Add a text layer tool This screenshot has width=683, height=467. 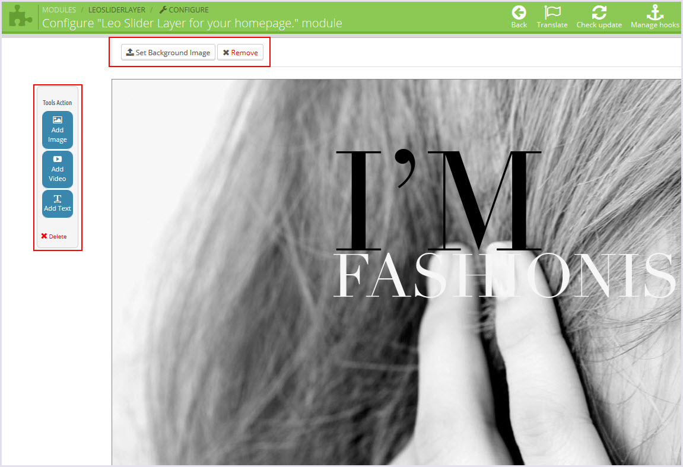point(58,204)
